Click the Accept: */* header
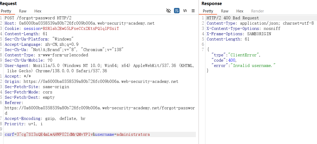 [x=17, y=76]
